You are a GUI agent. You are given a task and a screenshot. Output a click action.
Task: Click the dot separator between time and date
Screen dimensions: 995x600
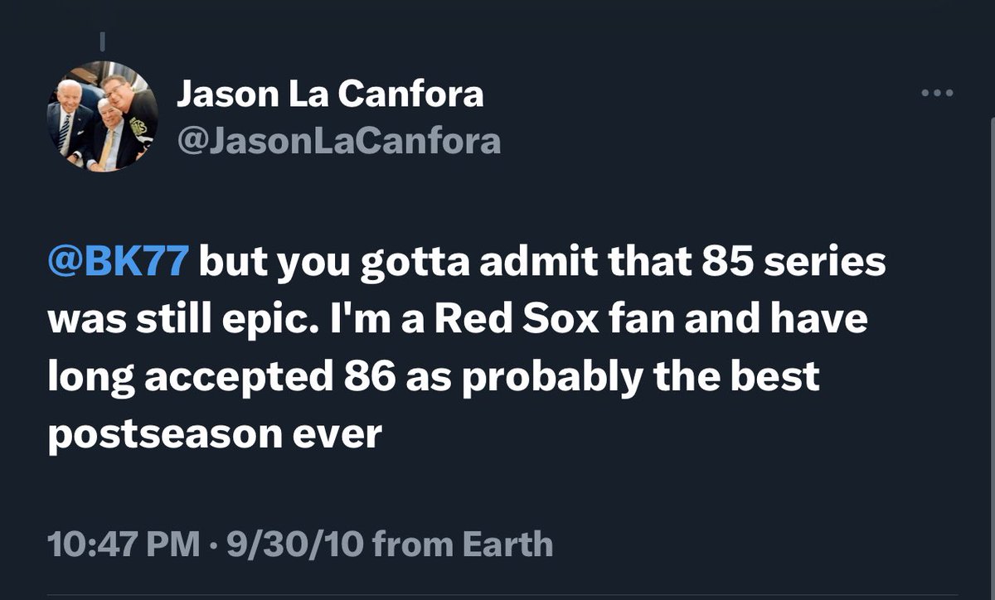(214, 544)
